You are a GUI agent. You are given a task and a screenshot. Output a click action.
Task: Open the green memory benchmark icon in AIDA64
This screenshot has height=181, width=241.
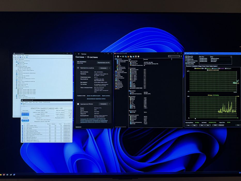pos(123,56)
